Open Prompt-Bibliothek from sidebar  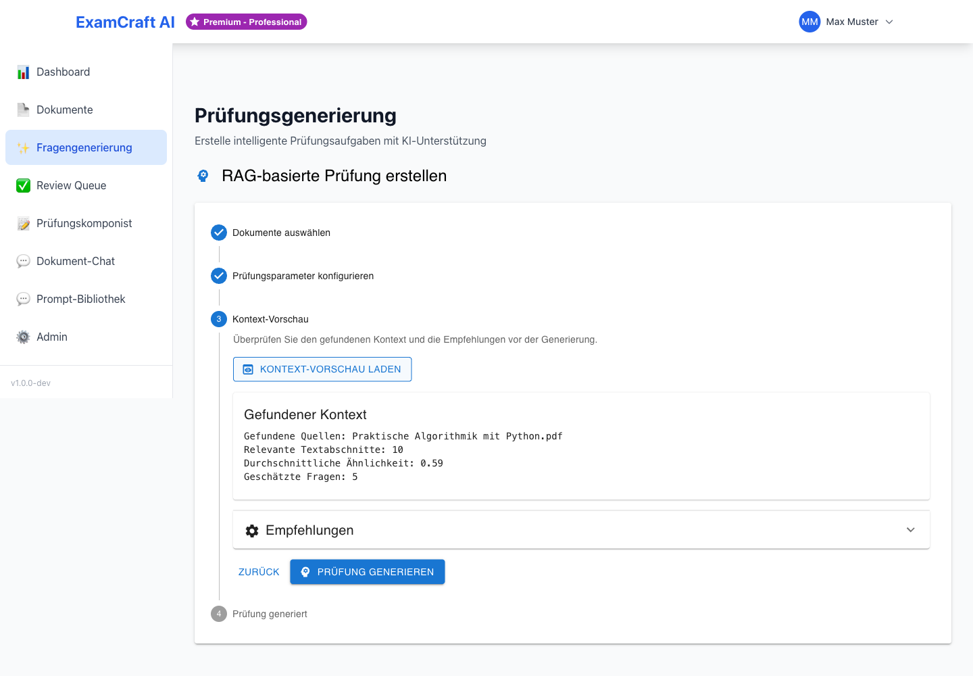point(86,299)
